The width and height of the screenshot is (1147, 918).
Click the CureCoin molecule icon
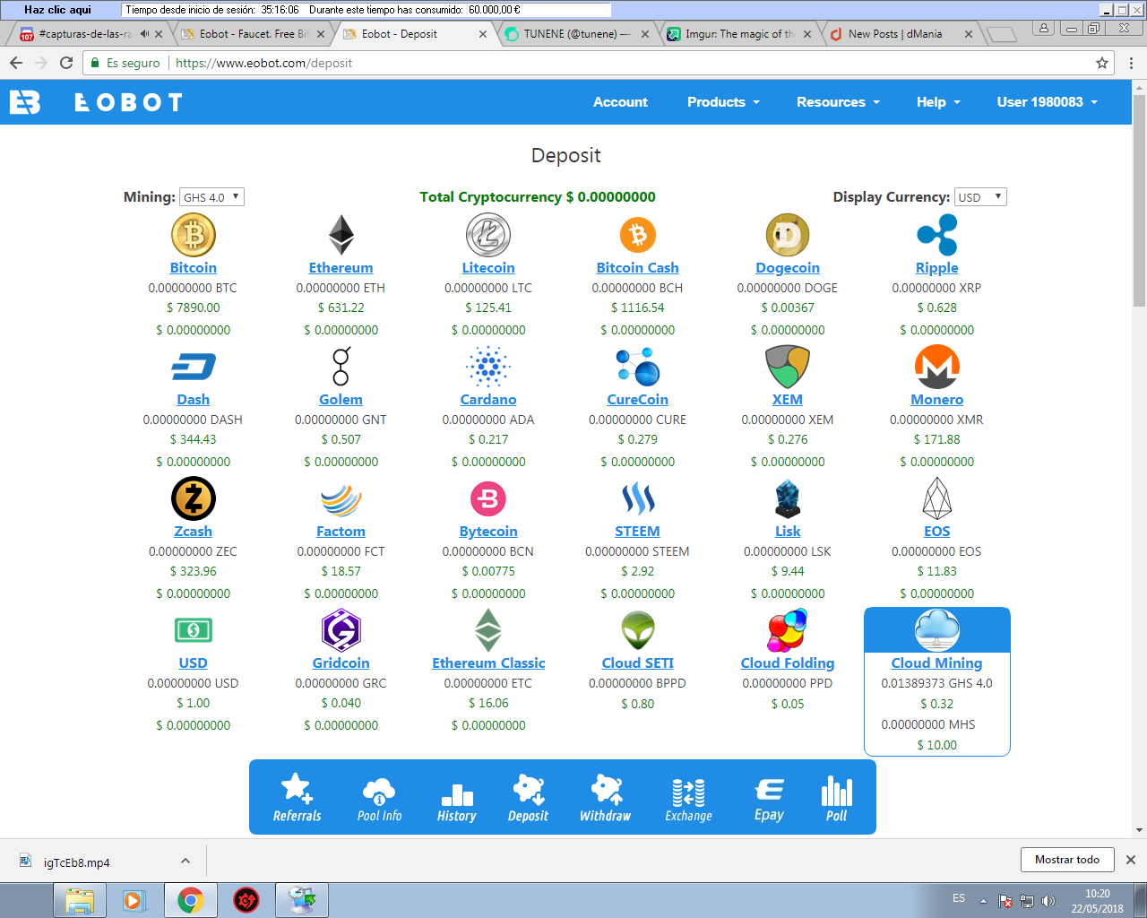(x=638, y=367)
